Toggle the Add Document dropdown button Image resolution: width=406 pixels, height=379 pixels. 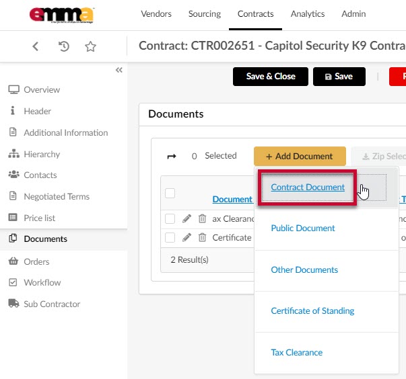click(x=300, y=157)
